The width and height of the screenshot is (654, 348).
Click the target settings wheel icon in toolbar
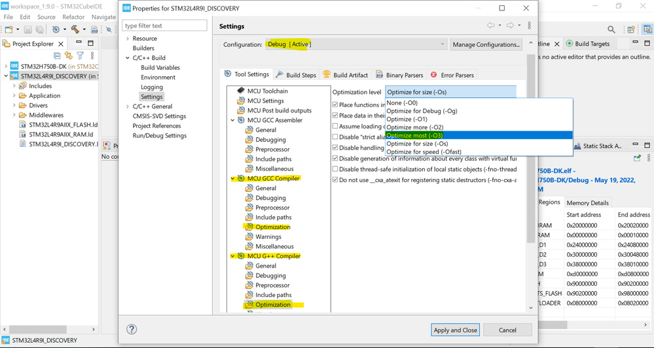56,29
